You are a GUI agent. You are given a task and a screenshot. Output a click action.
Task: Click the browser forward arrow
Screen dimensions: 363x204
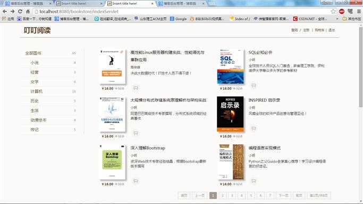tap(12, 11)
